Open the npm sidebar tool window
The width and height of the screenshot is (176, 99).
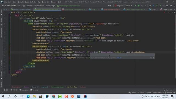(x=1, y=84)
